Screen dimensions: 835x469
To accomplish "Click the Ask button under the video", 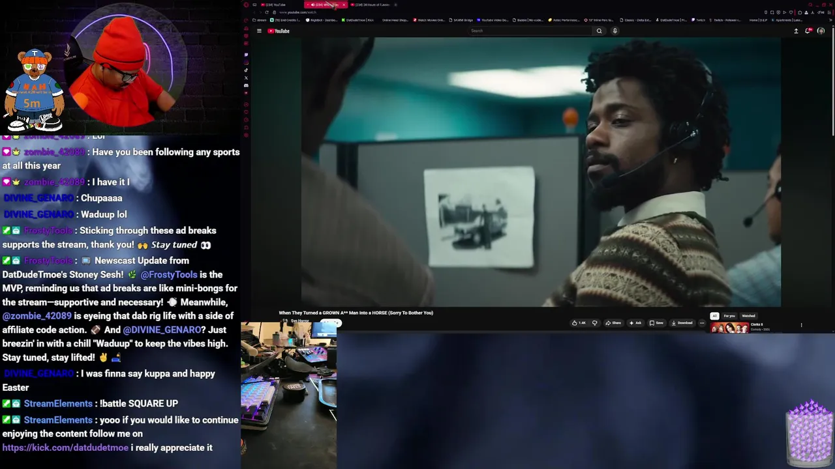I will 635,323.
